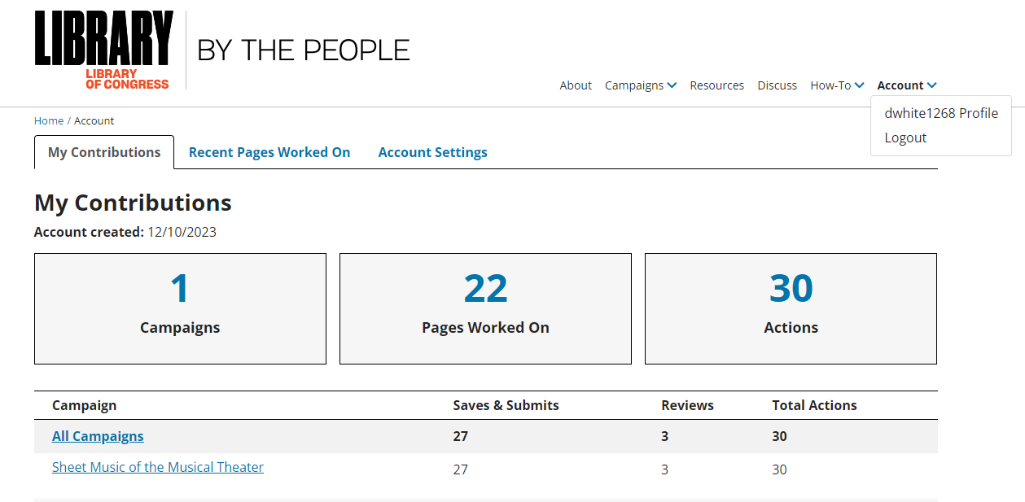Click the My Contributions page heading

(x=133, y=203)
